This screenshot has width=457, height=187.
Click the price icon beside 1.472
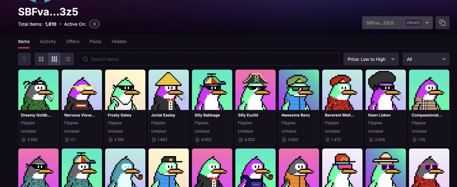tap(327, 140)
